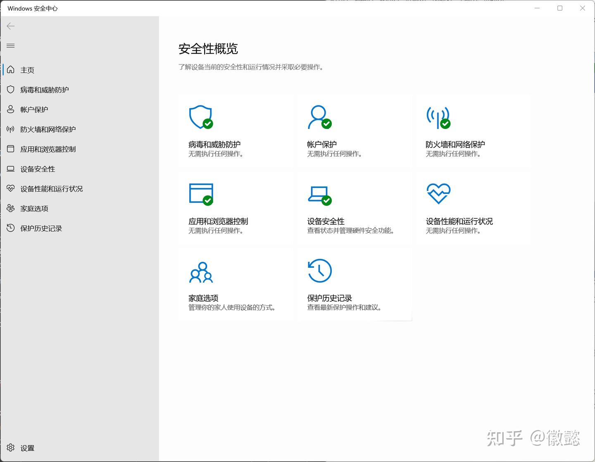595x462 pixels.
Task: Select 应用和浏览器控制 in the sidebar
Action: pyautogui.click(x=48, y=149)
